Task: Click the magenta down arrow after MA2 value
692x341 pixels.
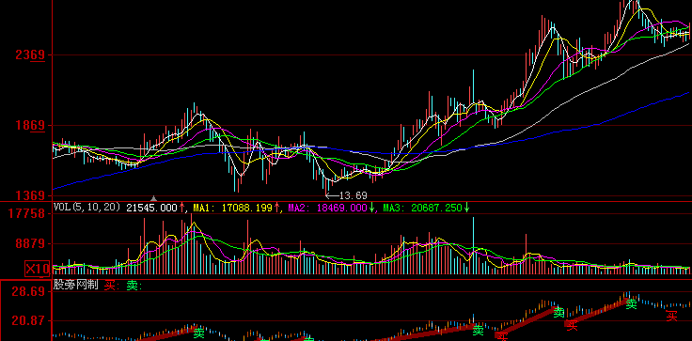Action: click(x=371, y=208)
